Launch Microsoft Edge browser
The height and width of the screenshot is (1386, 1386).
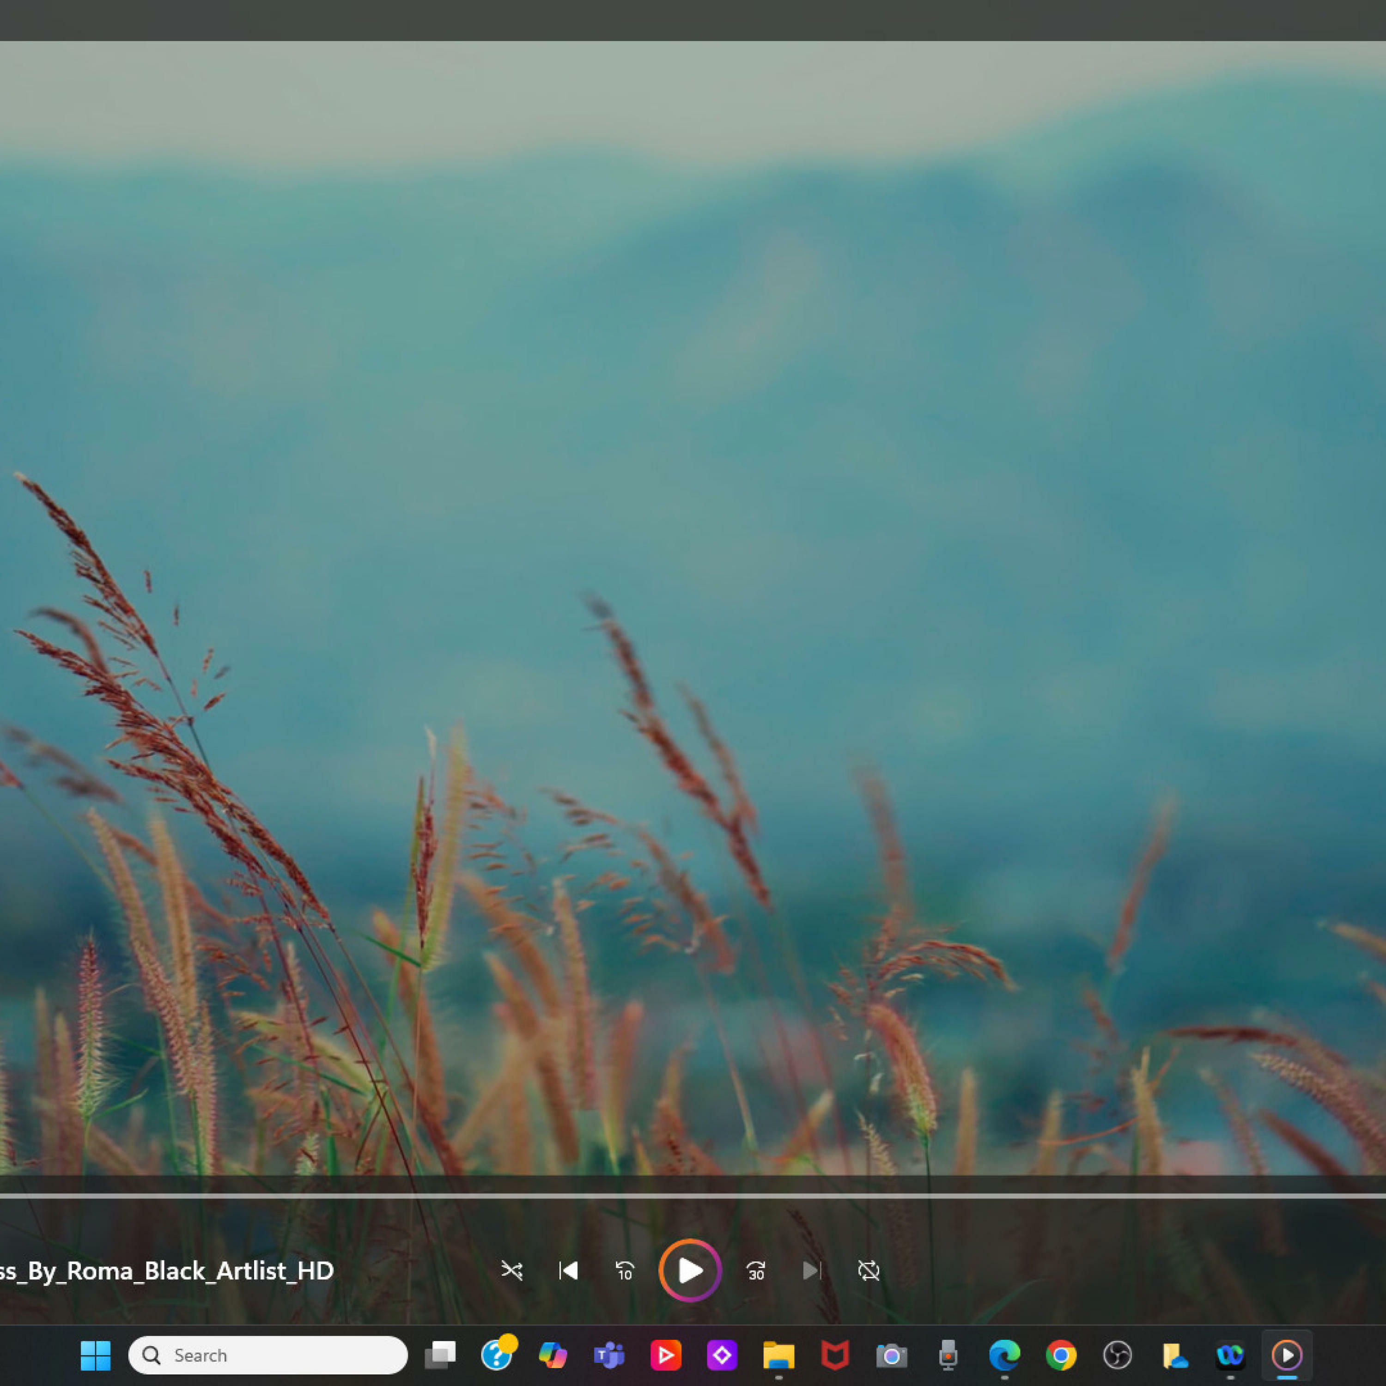click(x=1004, y=1355)
